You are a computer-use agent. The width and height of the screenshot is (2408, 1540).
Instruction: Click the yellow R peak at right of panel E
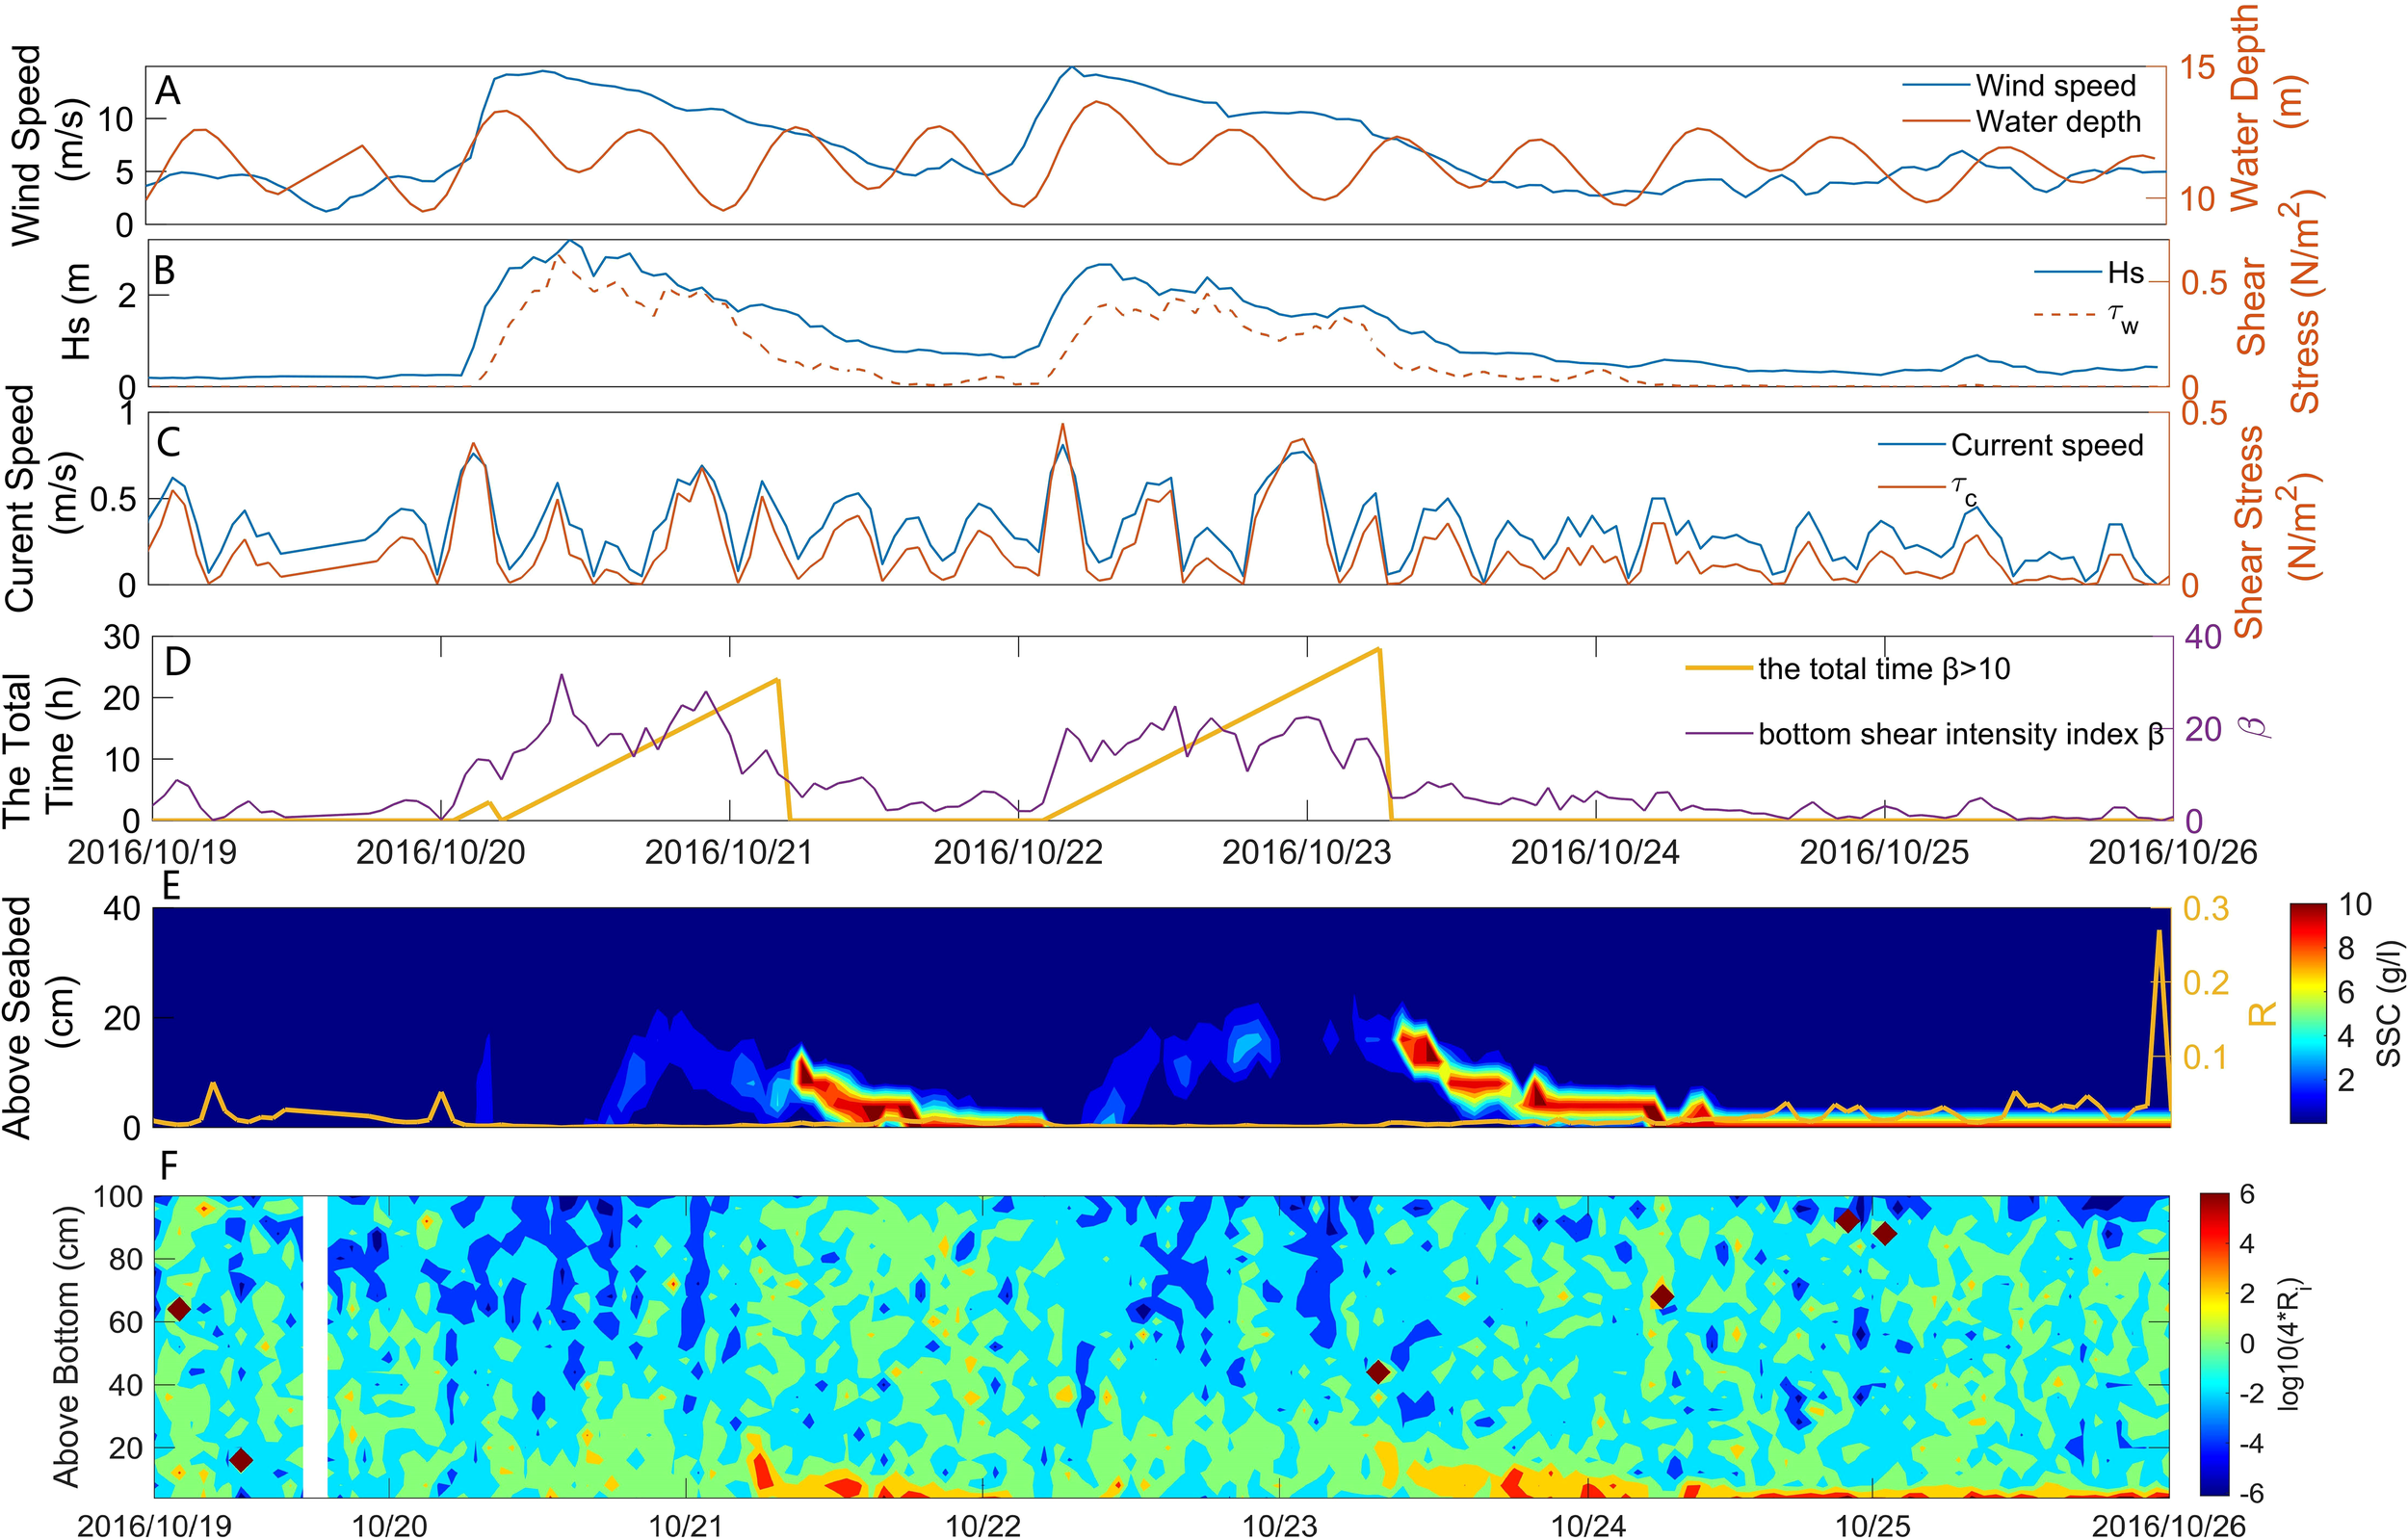pyautogui.click(x=2159, y=935)
